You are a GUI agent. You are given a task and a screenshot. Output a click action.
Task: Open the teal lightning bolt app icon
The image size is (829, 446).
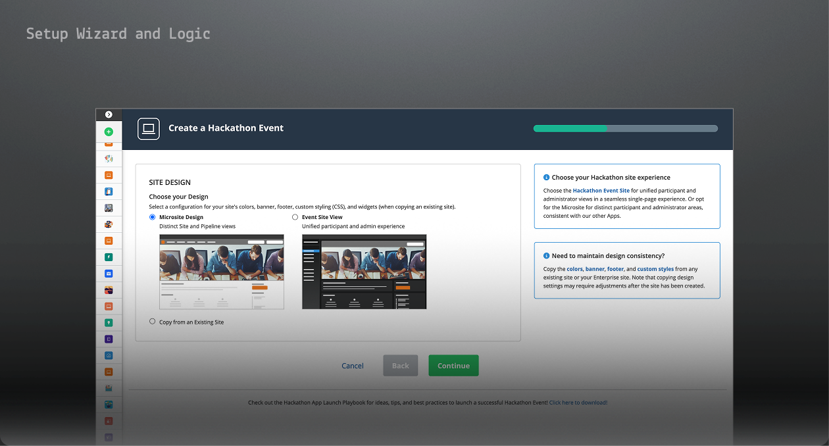tap(109, 257)
